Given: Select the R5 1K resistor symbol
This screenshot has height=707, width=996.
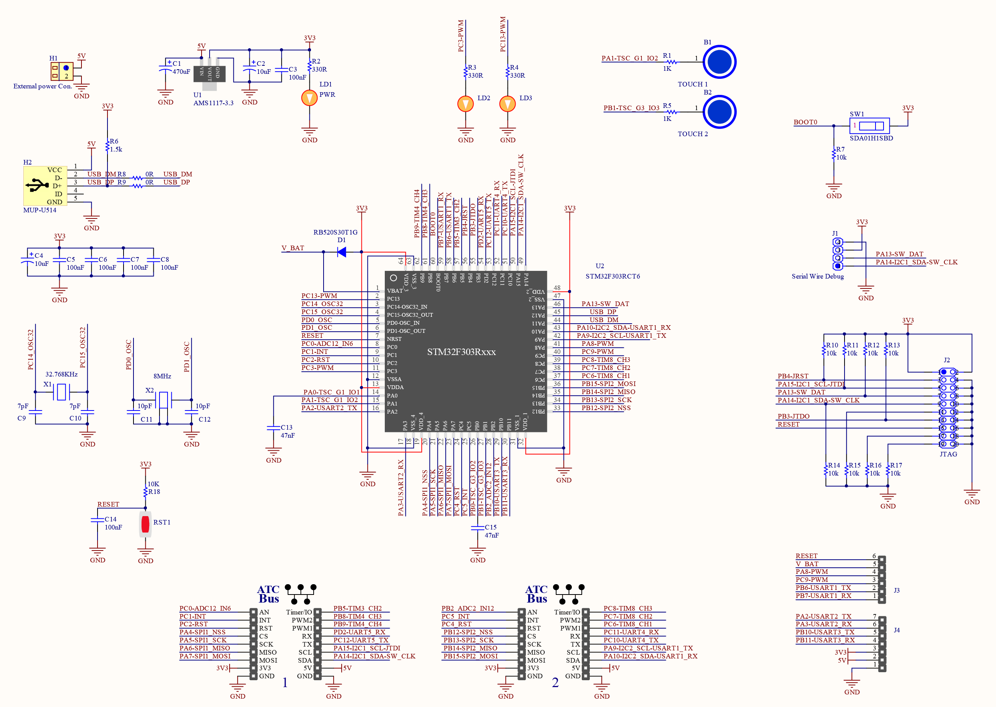Looking at the screenshot, I should pos(672,112).
